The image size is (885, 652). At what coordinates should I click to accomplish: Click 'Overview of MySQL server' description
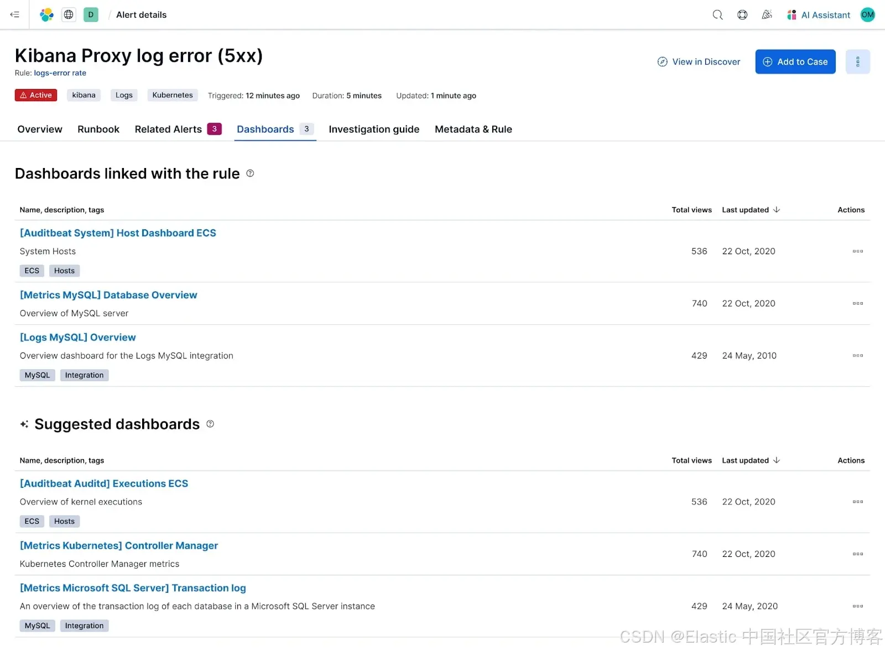point(74,313)
